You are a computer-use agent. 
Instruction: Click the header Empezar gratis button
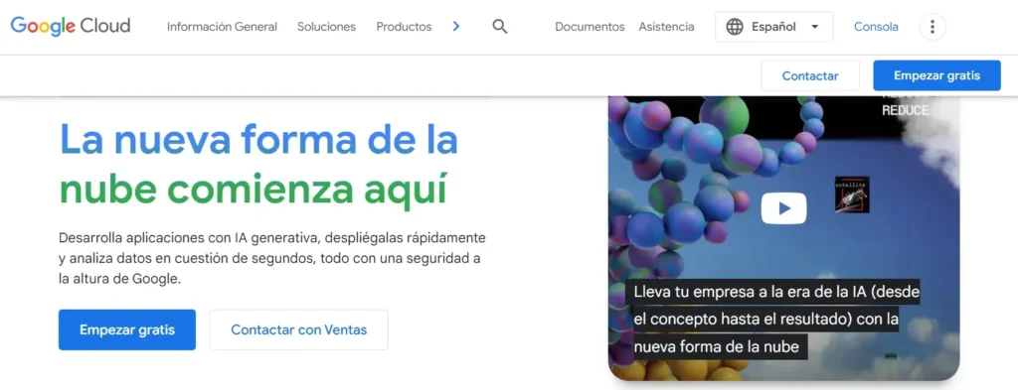pyautogui.click(x=936, y=75)
